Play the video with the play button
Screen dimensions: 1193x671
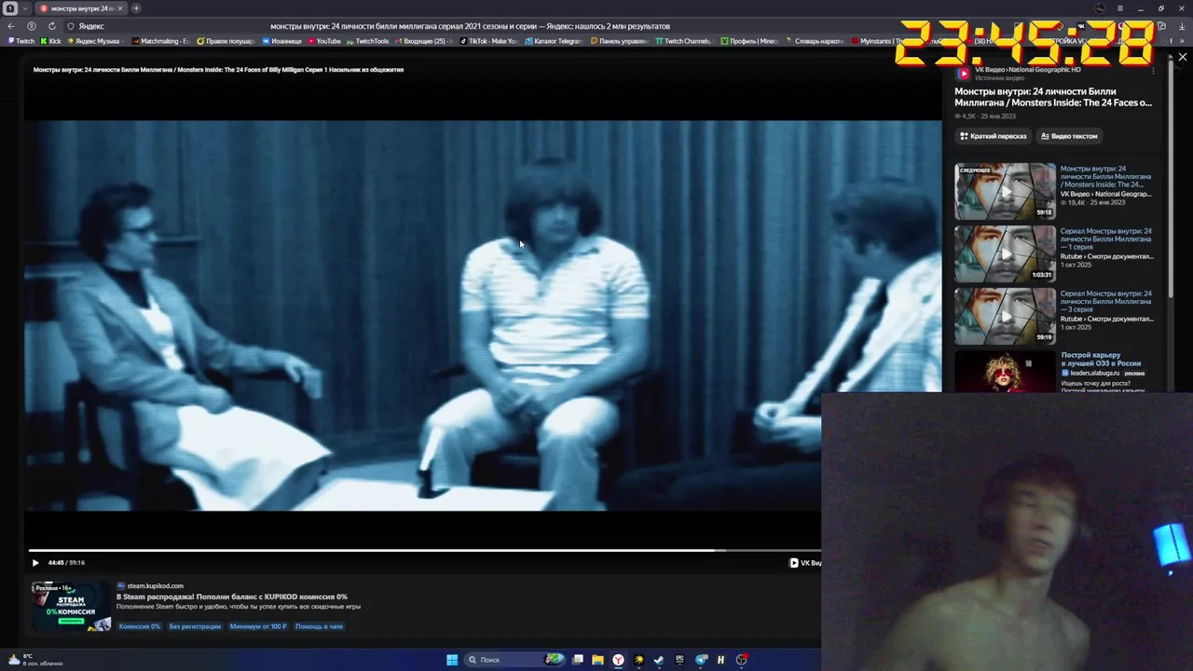(x=35, y=562)
